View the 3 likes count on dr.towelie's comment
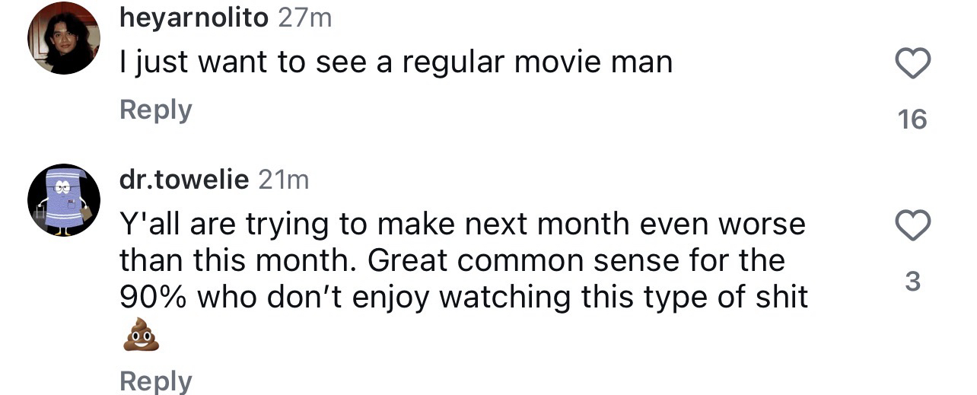 point(913,282)
